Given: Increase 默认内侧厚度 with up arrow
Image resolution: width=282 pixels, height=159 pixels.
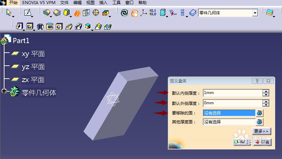Looking at the screenshot, I should 266,91.
